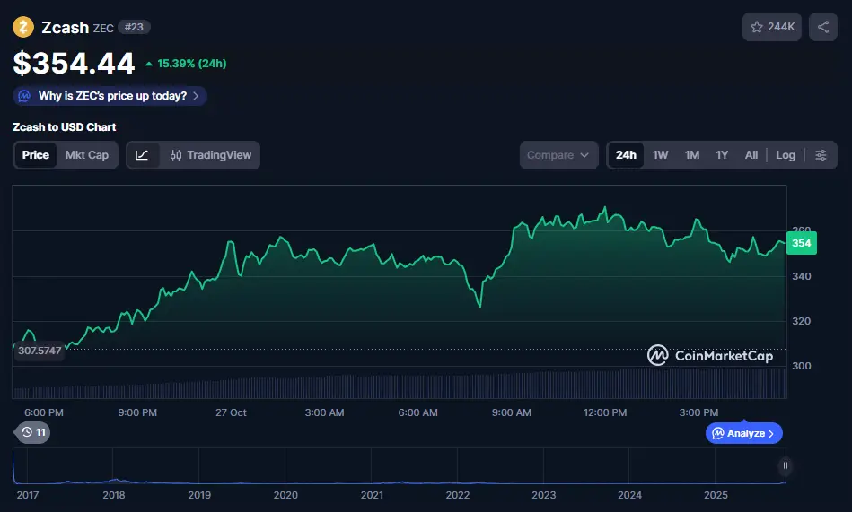Select the Price tab
The height and width of the screenshot is (512, 852).
[x=35, y=155]
